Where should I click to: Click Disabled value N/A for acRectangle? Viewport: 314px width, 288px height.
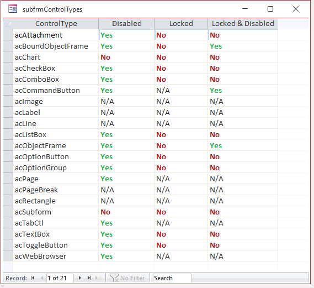point(126,201)
